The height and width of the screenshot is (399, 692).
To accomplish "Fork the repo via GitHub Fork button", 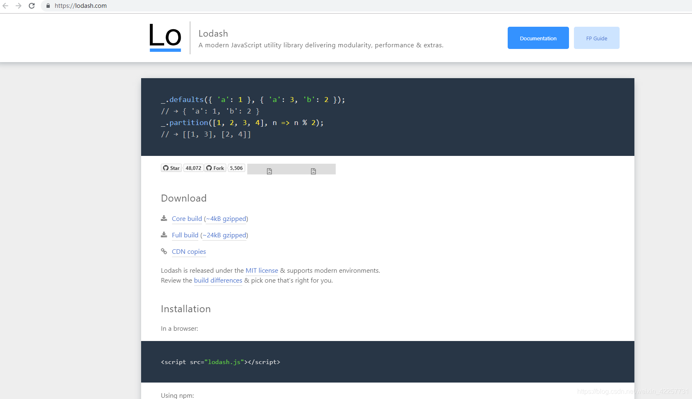I will pos(215,168).
